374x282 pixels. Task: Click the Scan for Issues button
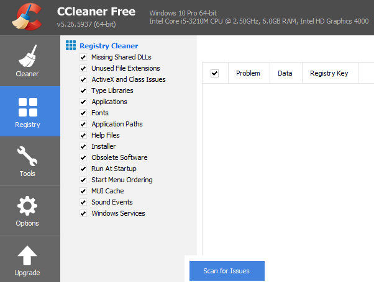pos(227,271)
